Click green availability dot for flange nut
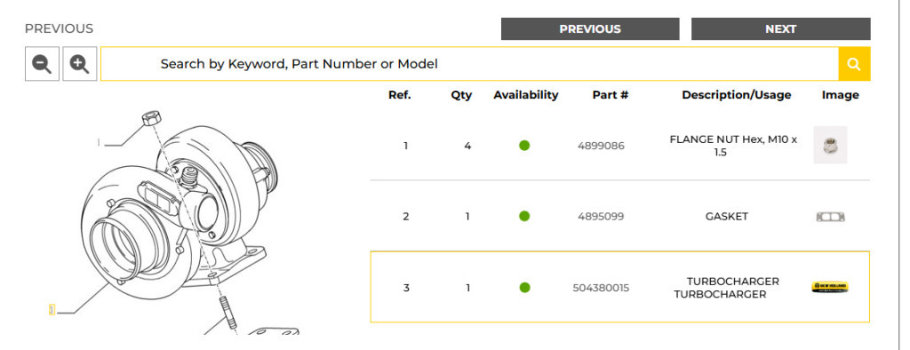The width and height of the screenshot is (910, 350). [524, 146]
